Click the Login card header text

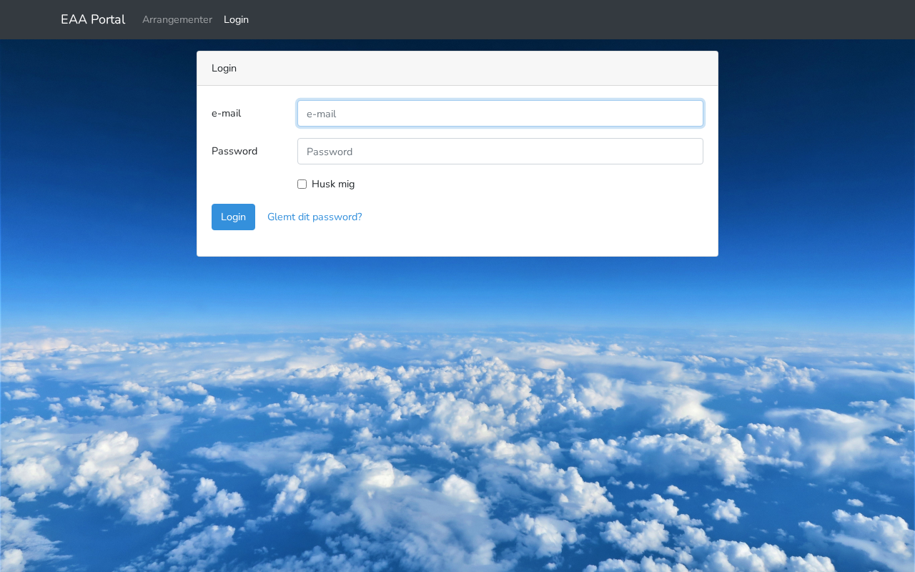(224, 69)
